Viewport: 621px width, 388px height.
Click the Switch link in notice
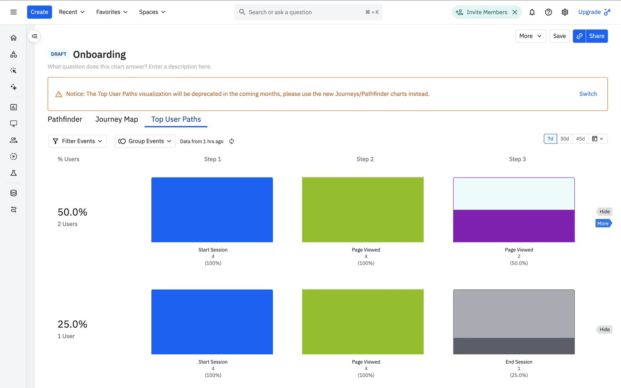(x=588, y=94)
